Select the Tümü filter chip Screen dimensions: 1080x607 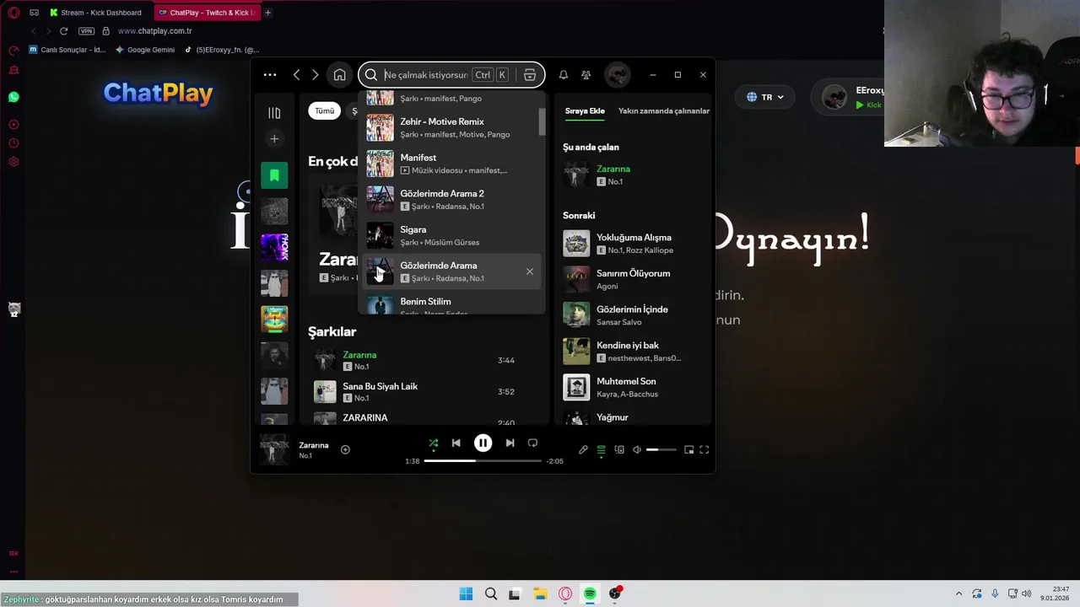pos(325,110)
